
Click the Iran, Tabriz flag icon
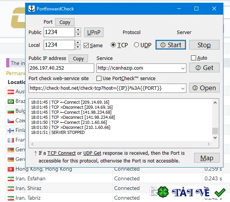pos(11,198)
